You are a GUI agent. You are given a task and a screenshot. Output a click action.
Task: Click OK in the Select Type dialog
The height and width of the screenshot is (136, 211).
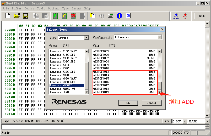point(128,103)
